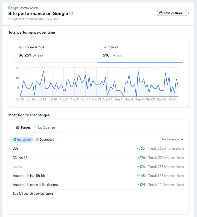The height and width of the screenshot is (217, 197).
Task: Toggle the Decreased filter chip
Action: point(46,139)
